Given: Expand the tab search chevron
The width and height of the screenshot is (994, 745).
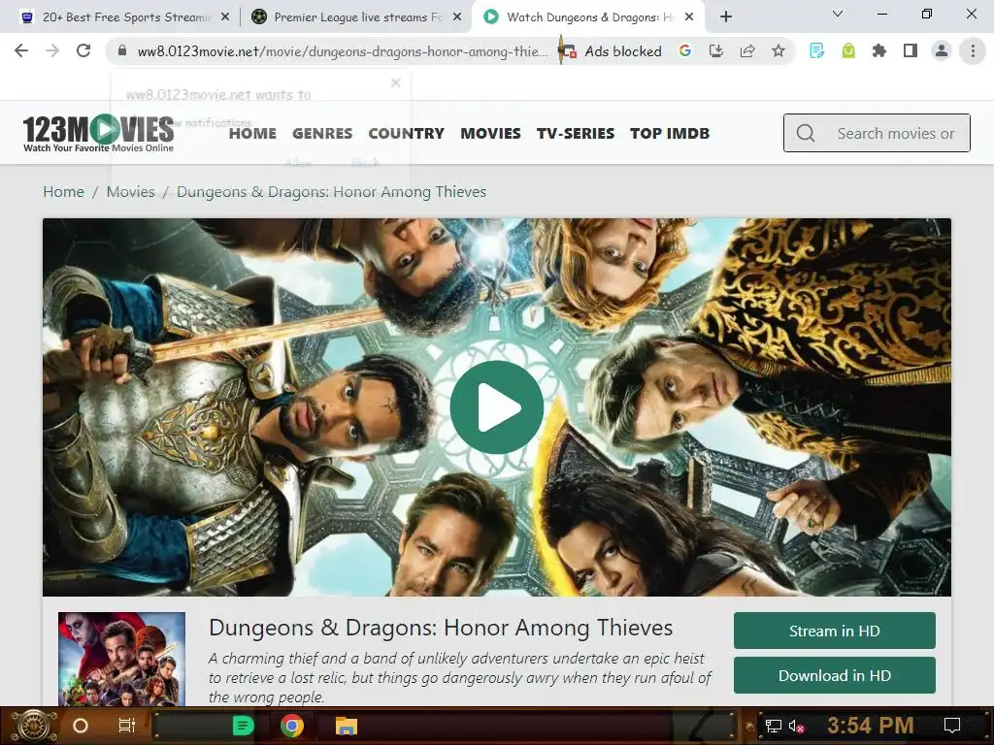Looking at the screenshot, I should (x=838, y=14).
